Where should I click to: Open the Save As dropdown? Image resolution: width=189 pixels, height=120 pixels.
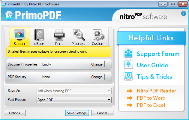pos(74,91)
